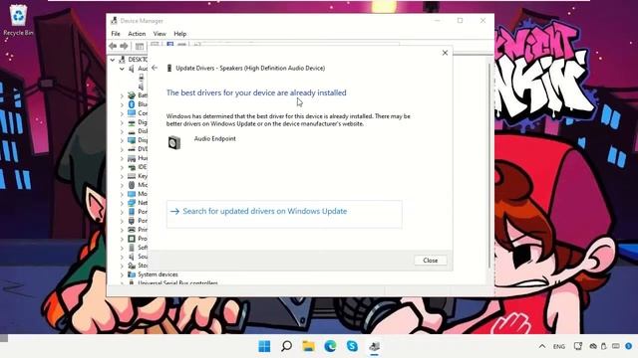Click the ENG language indicator
Image resolution: width=638 pixels, height=358 pixels.
coord(559,347)
